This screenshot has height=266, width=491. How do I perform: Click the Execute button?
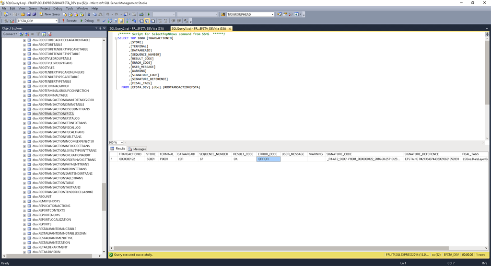(69, 21)
